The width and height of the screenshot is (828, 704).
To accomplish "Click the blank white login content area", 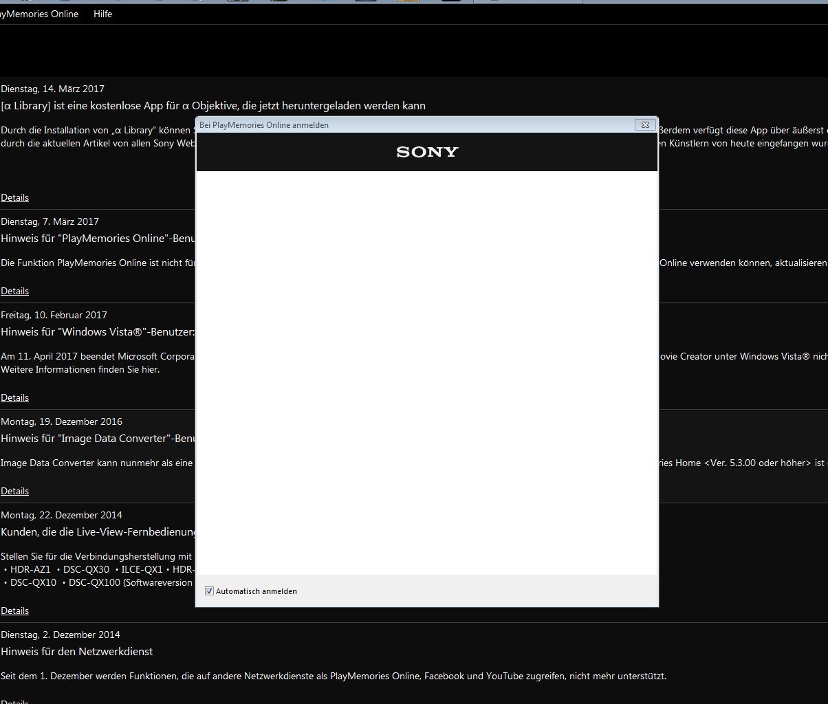I will [x=427, y=371].
